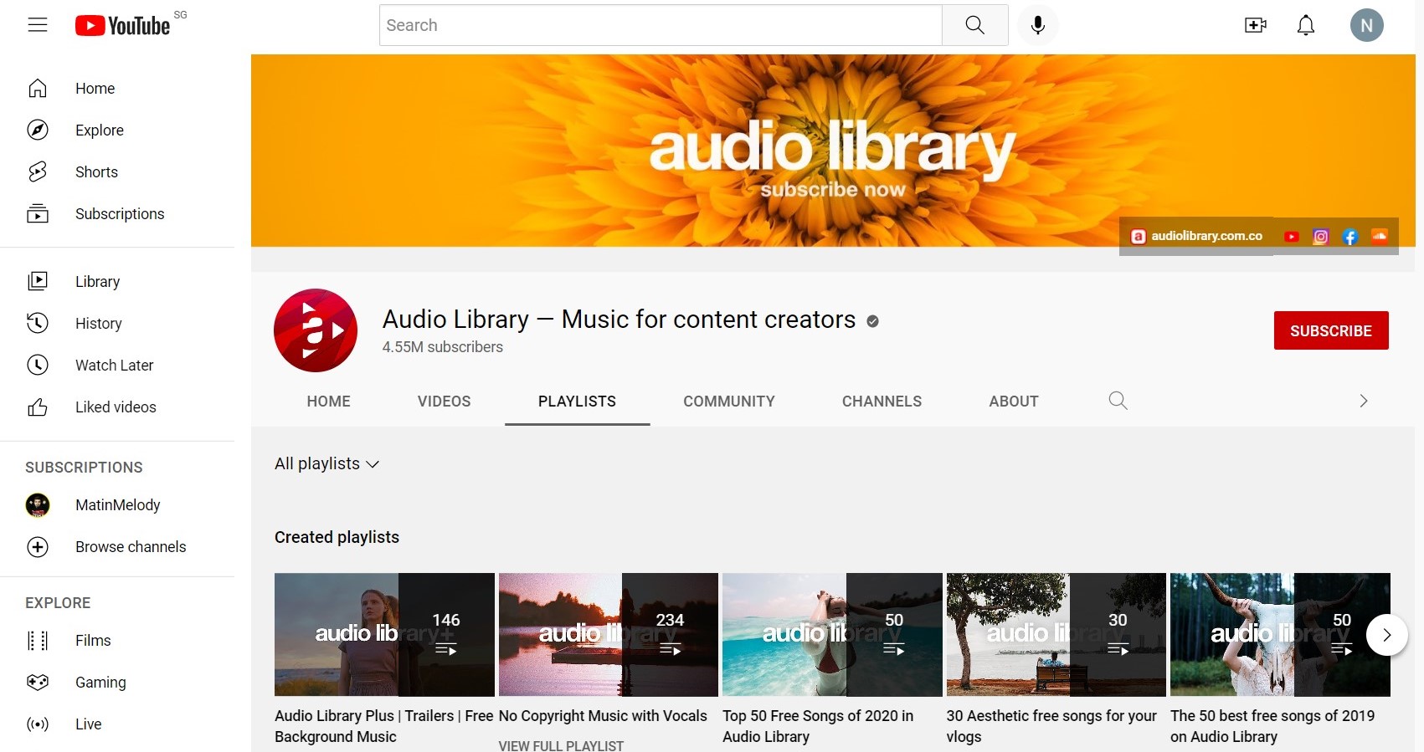The image size is (1424, 752).
Task: Click the Home sidebar icon
Action: tap(38, 88)
